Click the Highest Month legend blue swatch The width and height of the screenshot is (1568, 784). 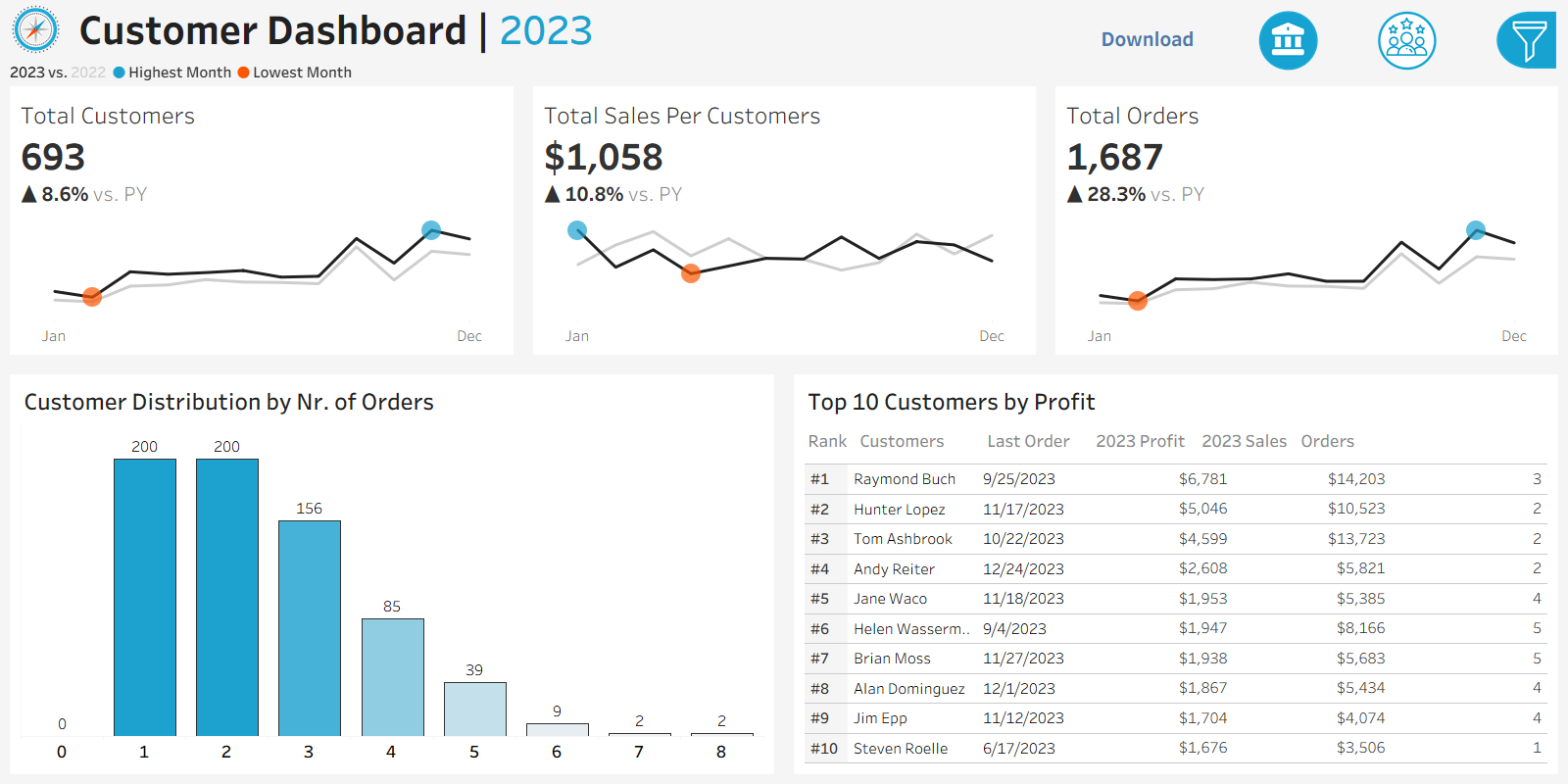120,73
